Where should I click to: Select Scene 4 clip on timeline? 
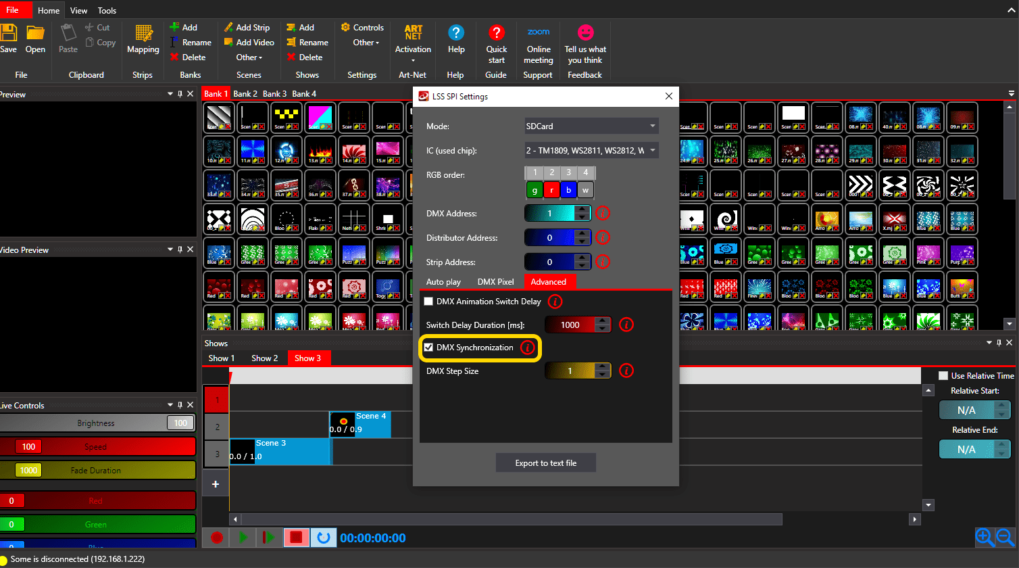[x=360, y=424]
